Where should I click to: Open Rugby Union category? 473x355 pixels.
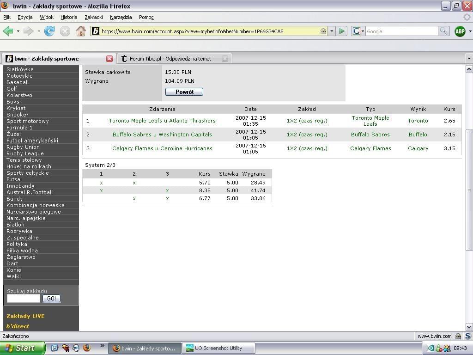click(23, 147)
